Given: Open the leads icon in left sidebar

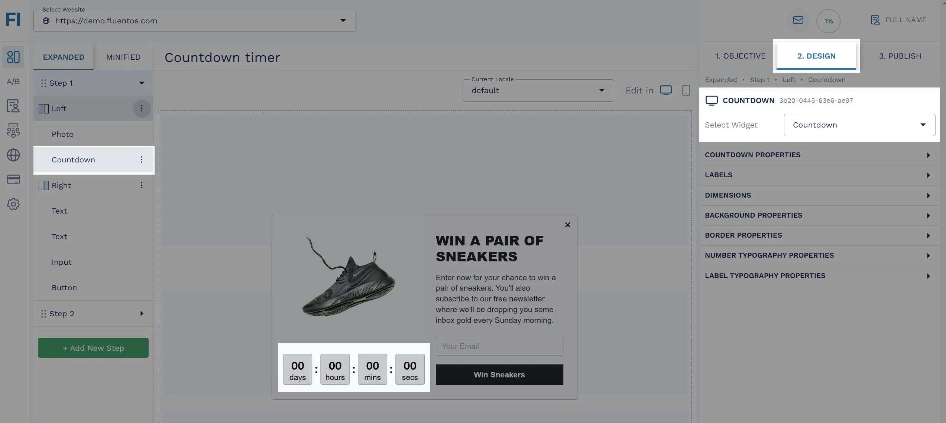Looking at the screenshot, I should 13,106.
